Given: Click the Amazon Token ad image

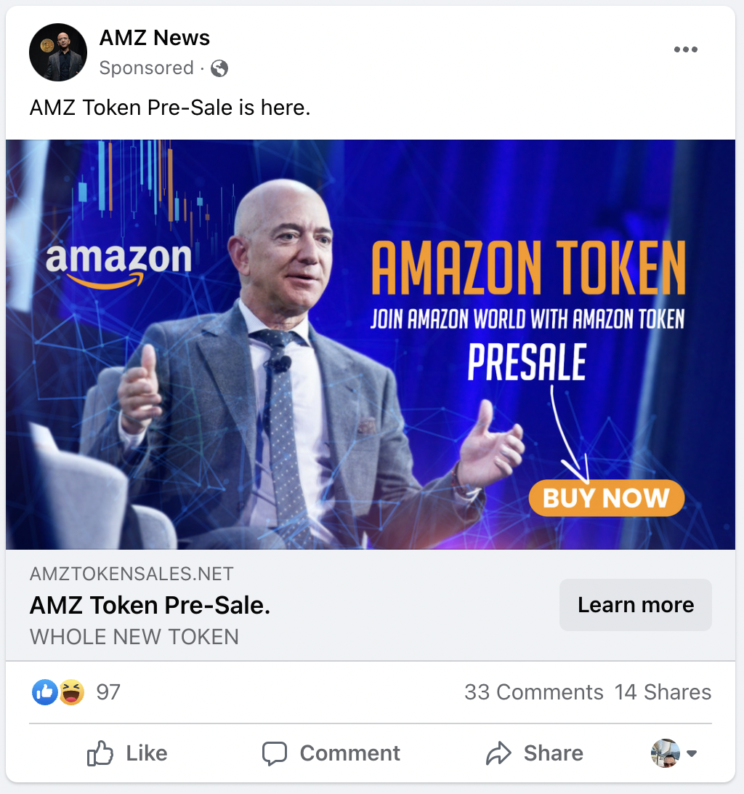Looking at the screenshot, I should 371,345.
